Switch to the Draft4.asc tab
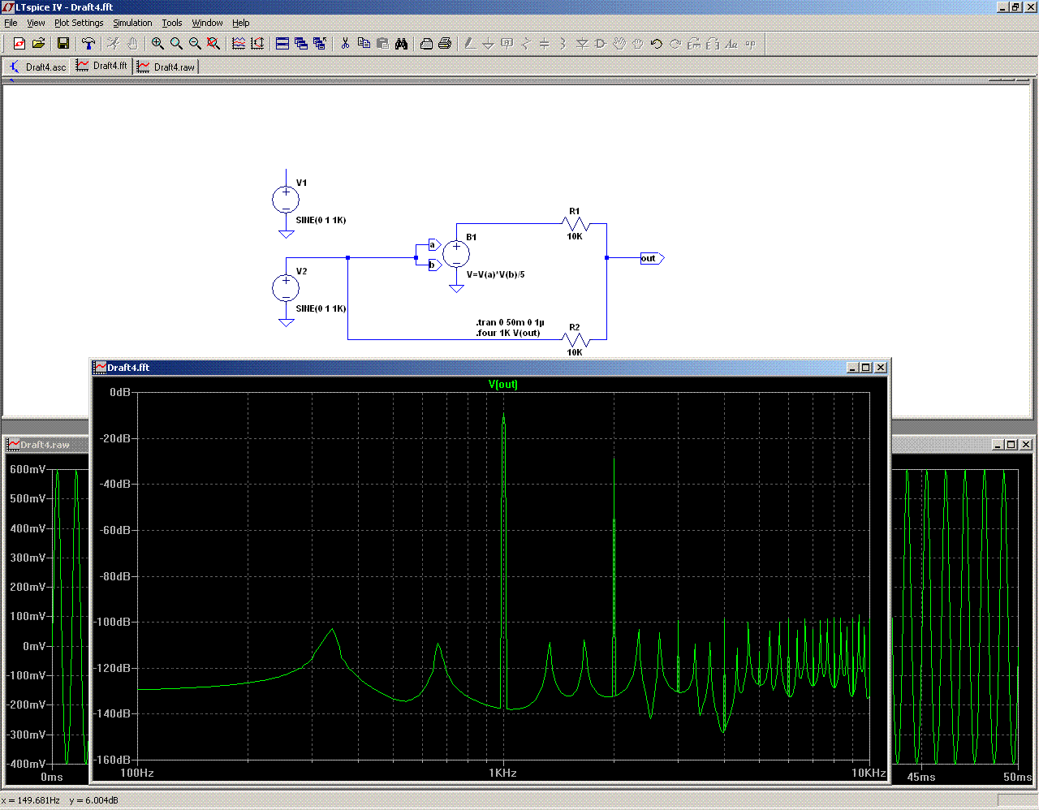1039x810 pixels. click(x=37, y=67)
